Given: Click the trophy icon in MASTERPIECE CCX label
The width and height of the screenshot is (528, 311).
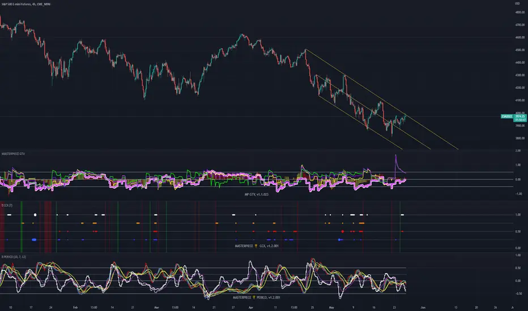Looking at the screenshot, I should tap(256, 246).
